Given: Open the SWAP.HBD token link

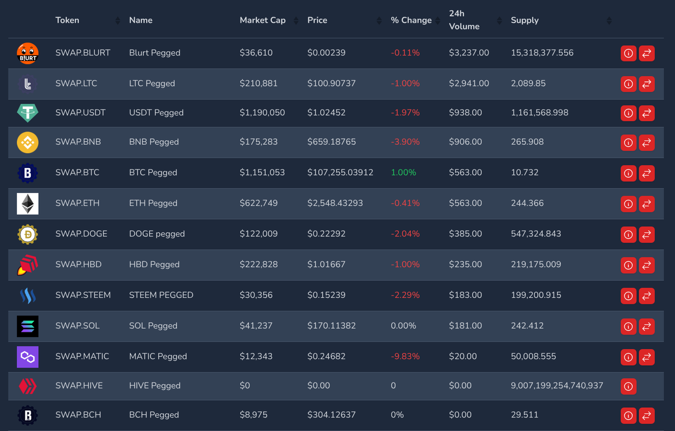Looking at the screenshot, I should (78, 265).
